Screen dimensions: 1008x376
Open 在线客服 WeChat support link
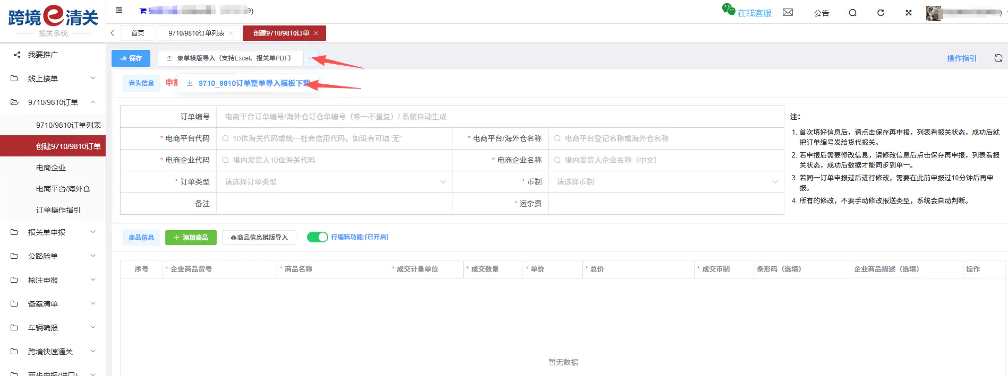pos(747,11)
